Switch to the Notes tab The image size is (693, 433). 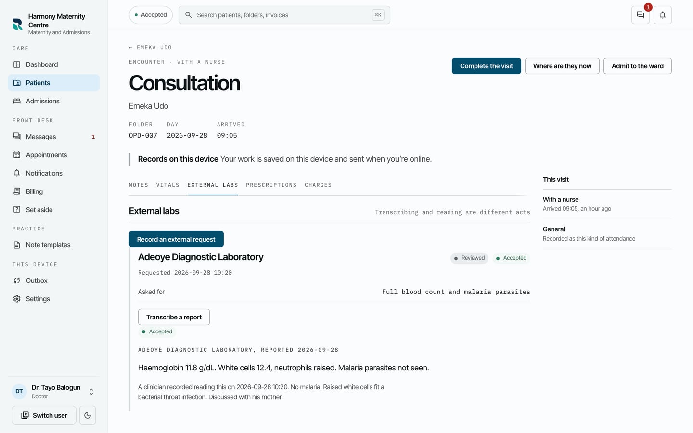(x=139, y=185)
